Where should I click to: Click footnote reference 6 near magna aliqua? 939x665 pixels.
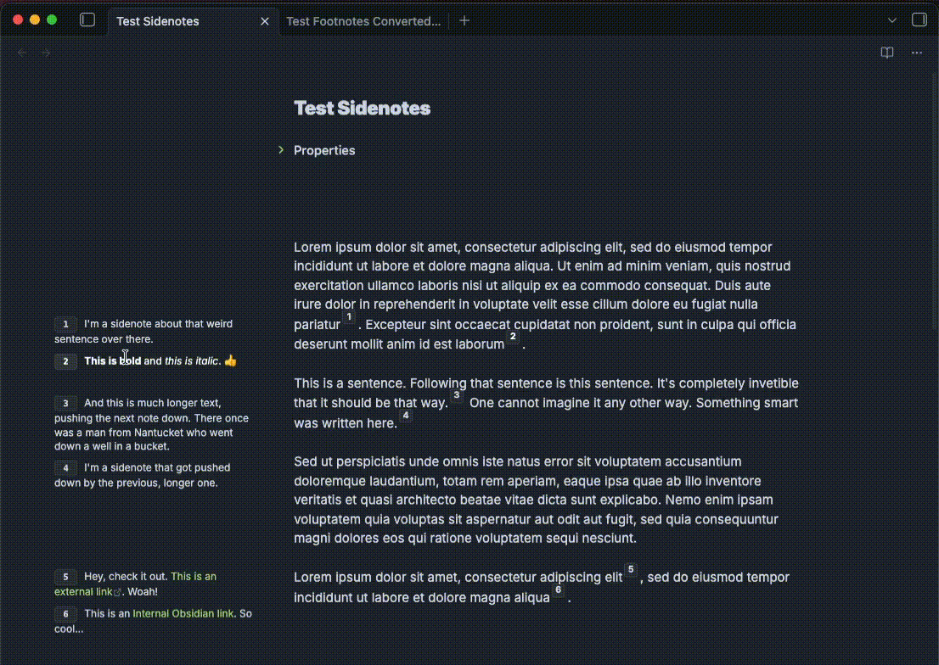[x=558, y=592]
